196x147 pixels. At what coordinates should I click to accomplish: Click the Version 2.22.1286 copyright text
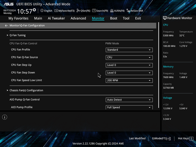[98, 143]
